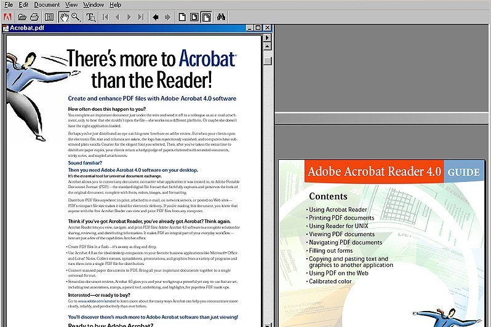
Task: Expand the Window menu
Action: click(x=94, y=5)
